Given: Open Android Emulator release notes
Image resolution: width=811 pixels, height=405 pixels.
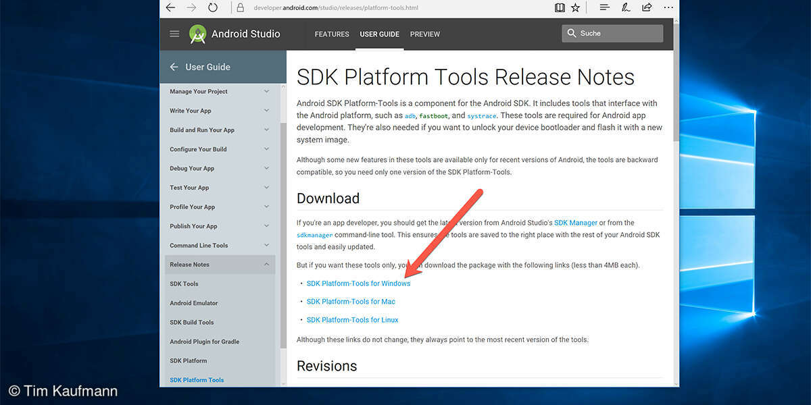Looking at the screenshot, I should pos(194,303).
